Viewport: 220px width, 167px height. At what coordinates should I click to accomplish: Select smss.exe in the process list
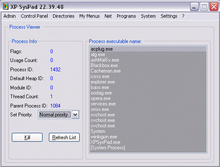tap(148, 109)
